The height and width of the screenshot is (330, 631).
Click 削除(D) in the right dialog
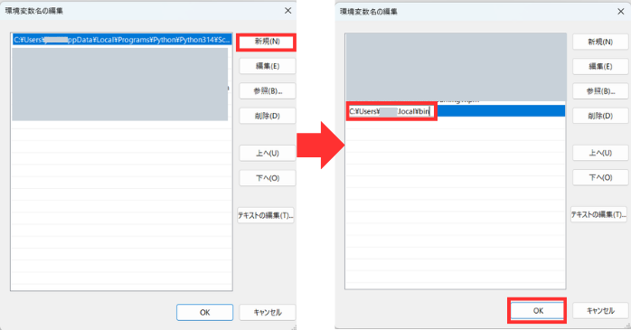[600, 116]
